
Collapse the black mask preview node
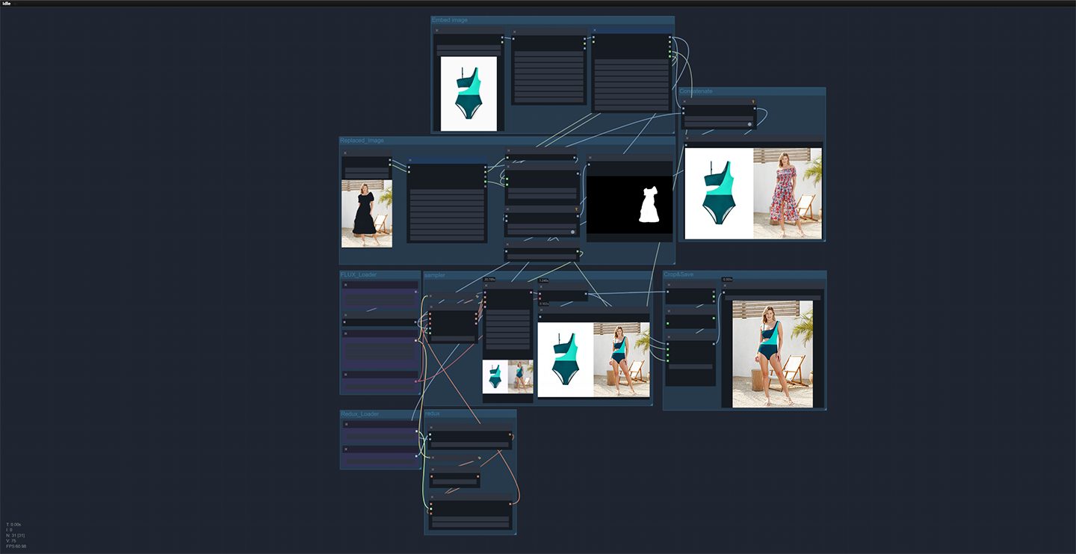pyautogui.click(x=590, y=158)
